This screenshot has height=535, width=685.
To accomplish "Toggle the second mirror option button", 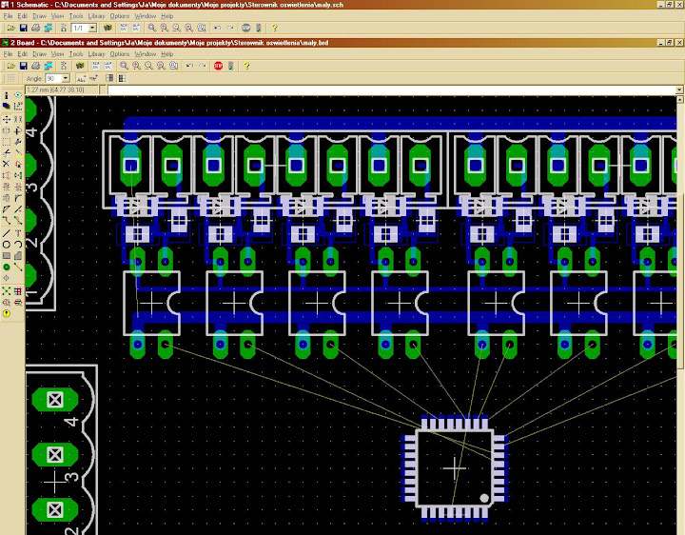I will coord(122,78).
